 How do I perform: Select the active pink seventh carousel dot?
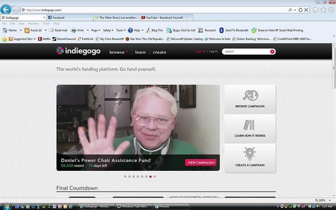tap(151, 176)
